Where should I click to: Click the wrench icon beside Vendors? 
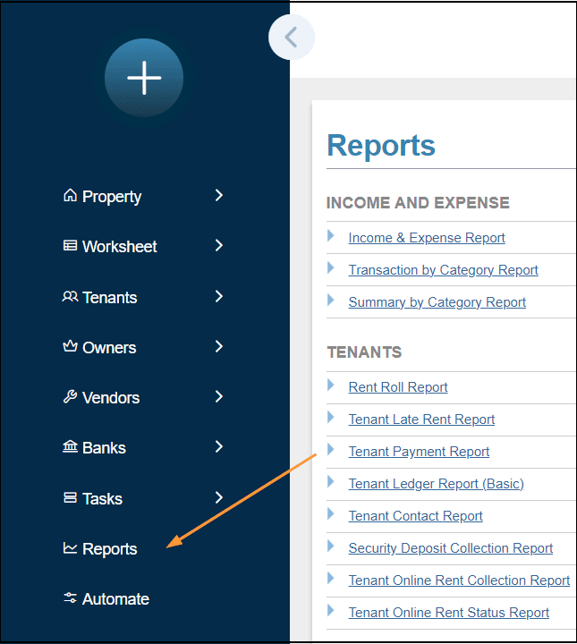pos(70,397)
